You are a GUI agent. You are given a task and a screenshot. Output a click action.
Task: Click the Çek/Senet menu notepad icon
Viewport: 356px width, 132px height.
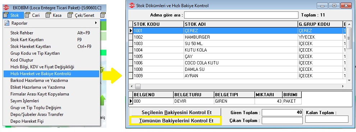70,15
